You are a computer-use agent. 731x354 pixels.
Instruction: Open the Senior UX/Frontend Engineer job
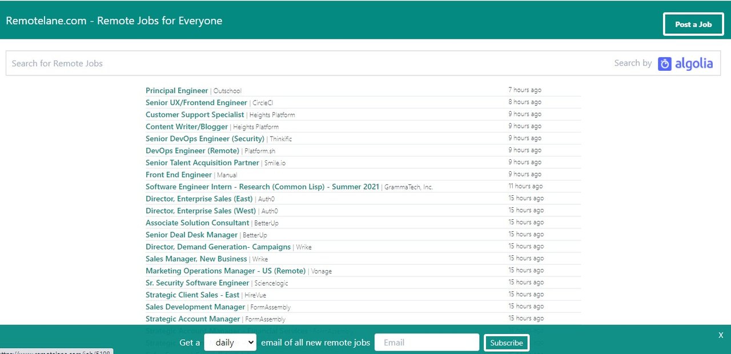[x=196, y=103]
